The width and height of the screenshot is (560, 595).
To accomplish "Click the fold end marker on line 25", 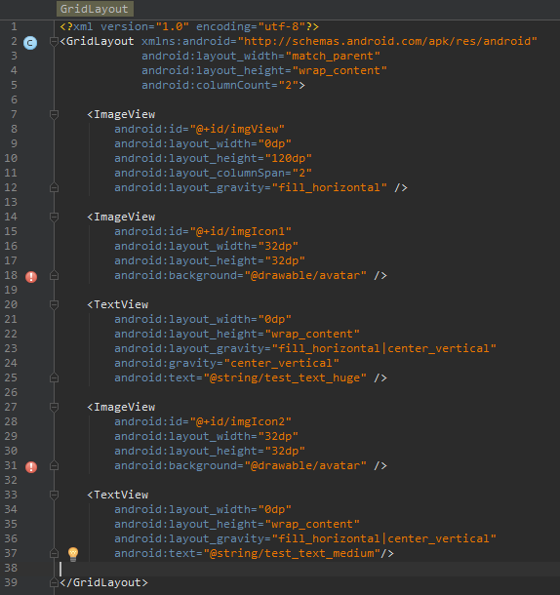I will pyautogui.click(x=54, y=377).
